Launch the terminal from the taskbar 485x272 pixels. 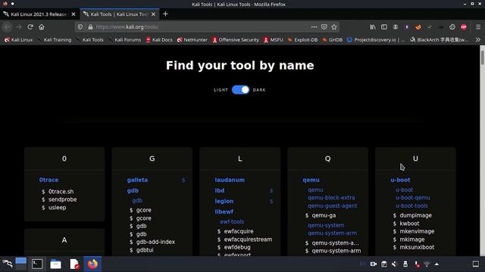point(37,264)
